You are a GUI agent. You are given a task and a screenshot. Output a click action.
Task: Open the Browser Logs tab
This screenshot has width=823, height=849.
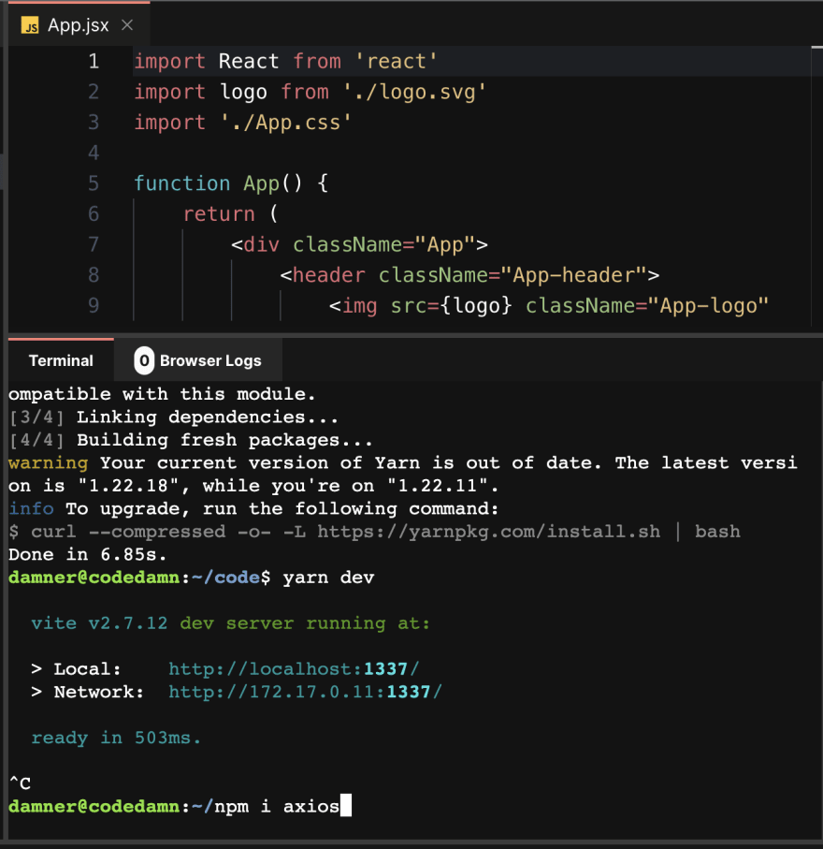[x=198, y=360]
